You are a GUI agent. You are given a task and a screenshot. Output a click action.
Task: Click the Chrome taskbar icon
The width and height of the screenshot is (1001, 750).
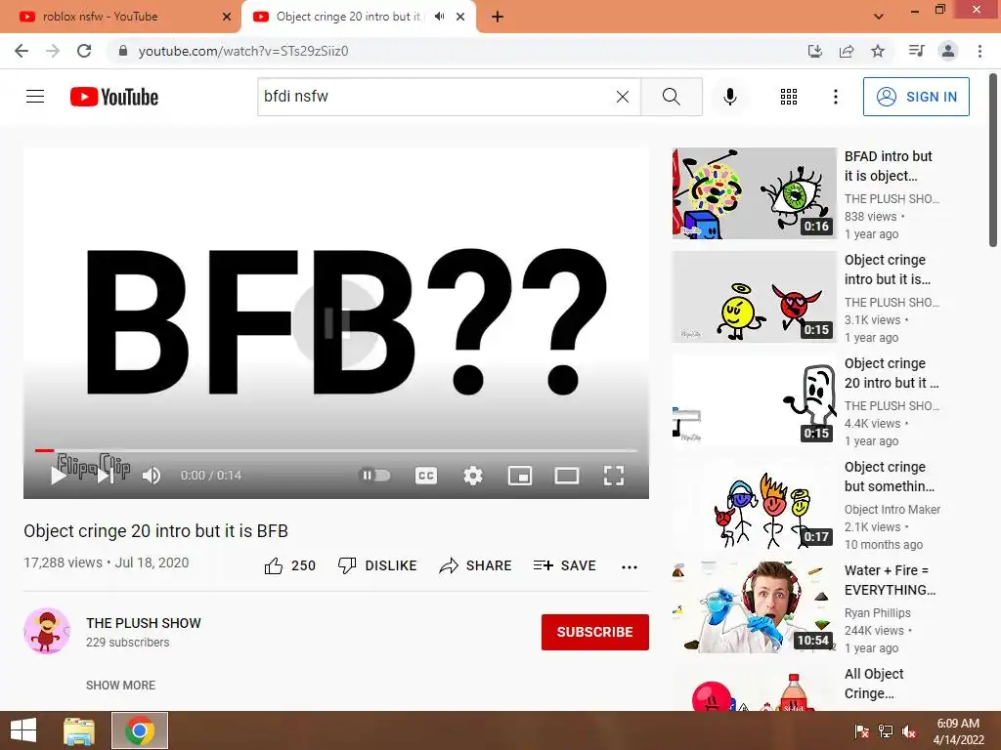click(x=139, y=730)
